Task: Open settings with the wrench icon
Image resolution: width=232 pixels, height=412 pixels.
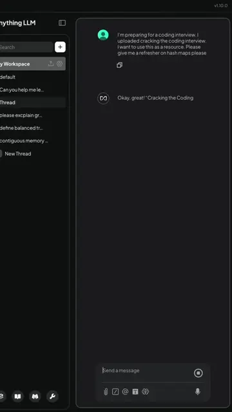Action: point(52,397)
